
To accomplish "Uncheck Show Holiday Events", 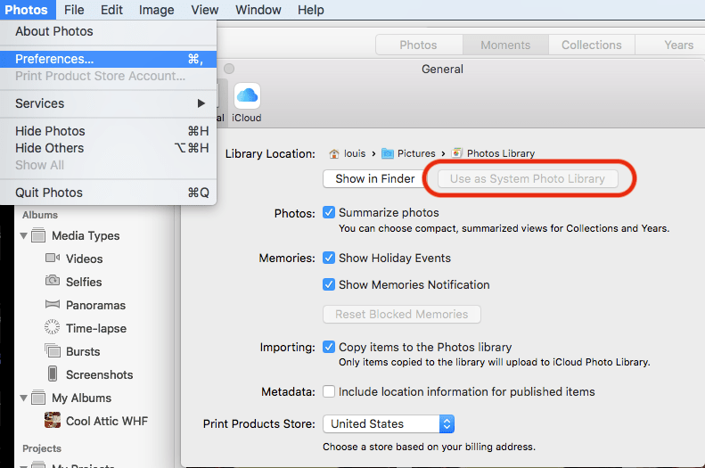I will 329,258.
